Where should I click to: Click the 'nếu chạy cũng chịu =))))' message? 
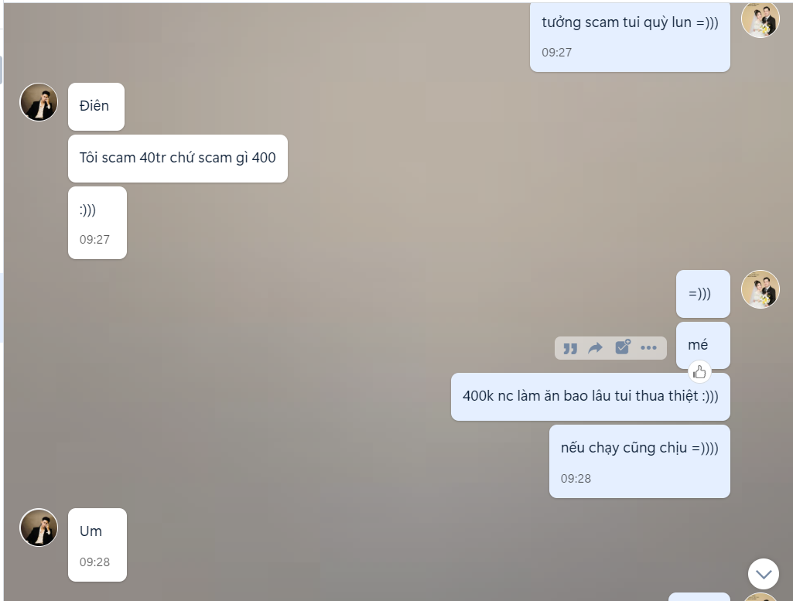coord(639,462)
